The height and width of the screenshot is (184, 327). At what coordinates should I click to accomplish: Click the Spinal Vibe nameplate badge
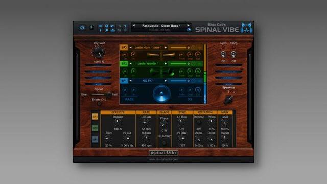[x=163, y=153]
